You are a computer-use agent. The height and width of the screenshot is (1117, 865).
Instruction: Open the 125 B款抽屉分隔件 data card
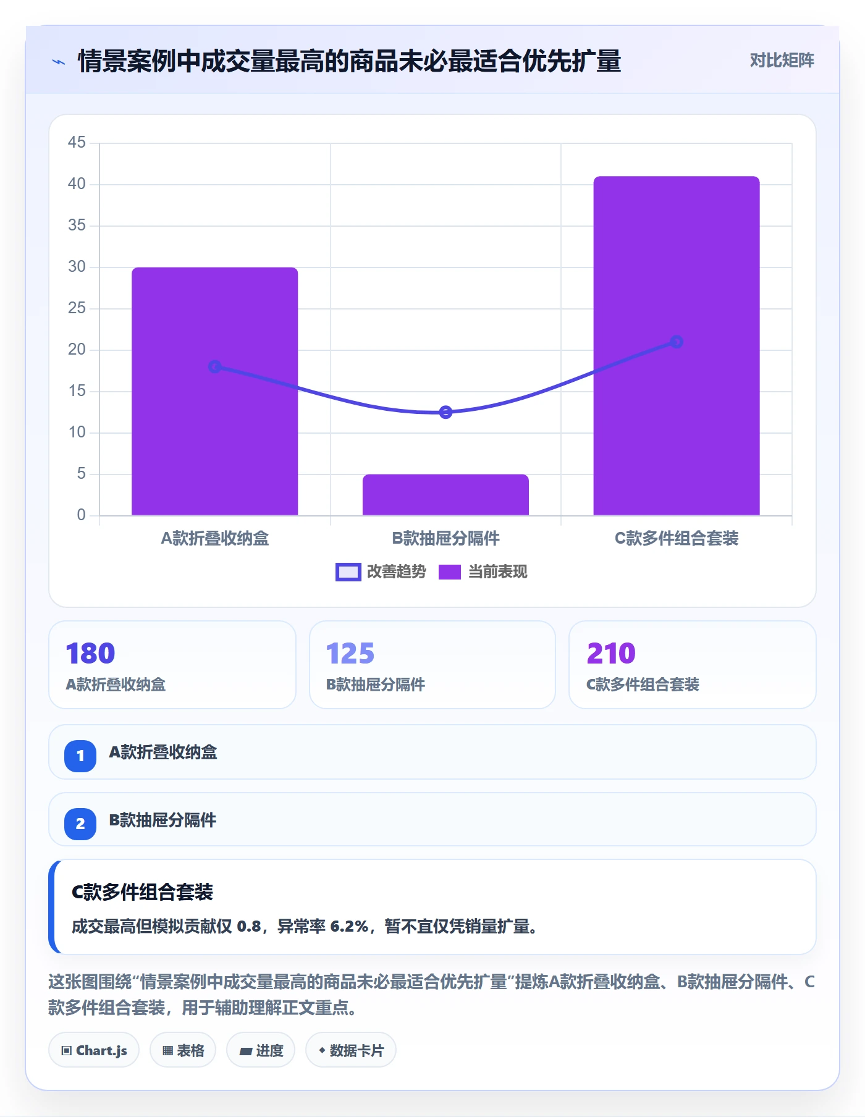[x=432, y=665]
